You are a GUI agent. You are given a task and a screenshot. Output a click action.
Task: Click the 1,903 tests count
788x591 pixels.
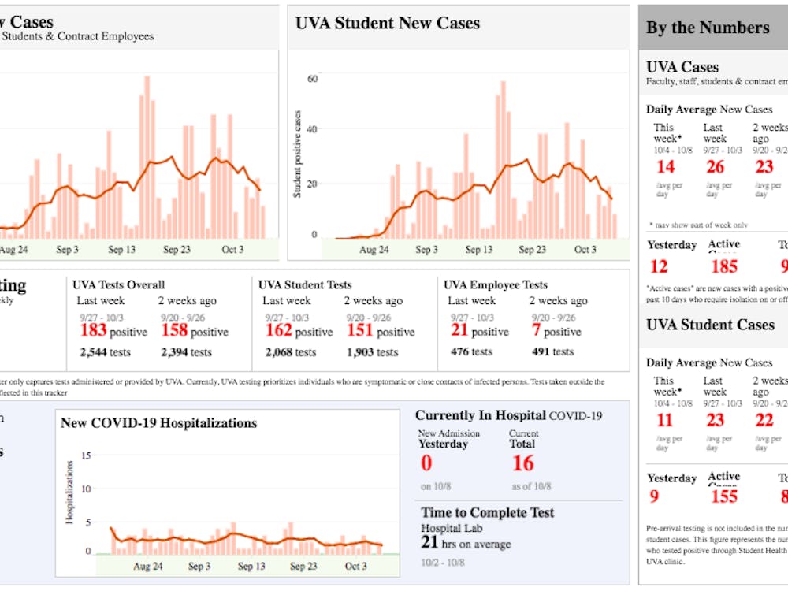tap(372, 352)
